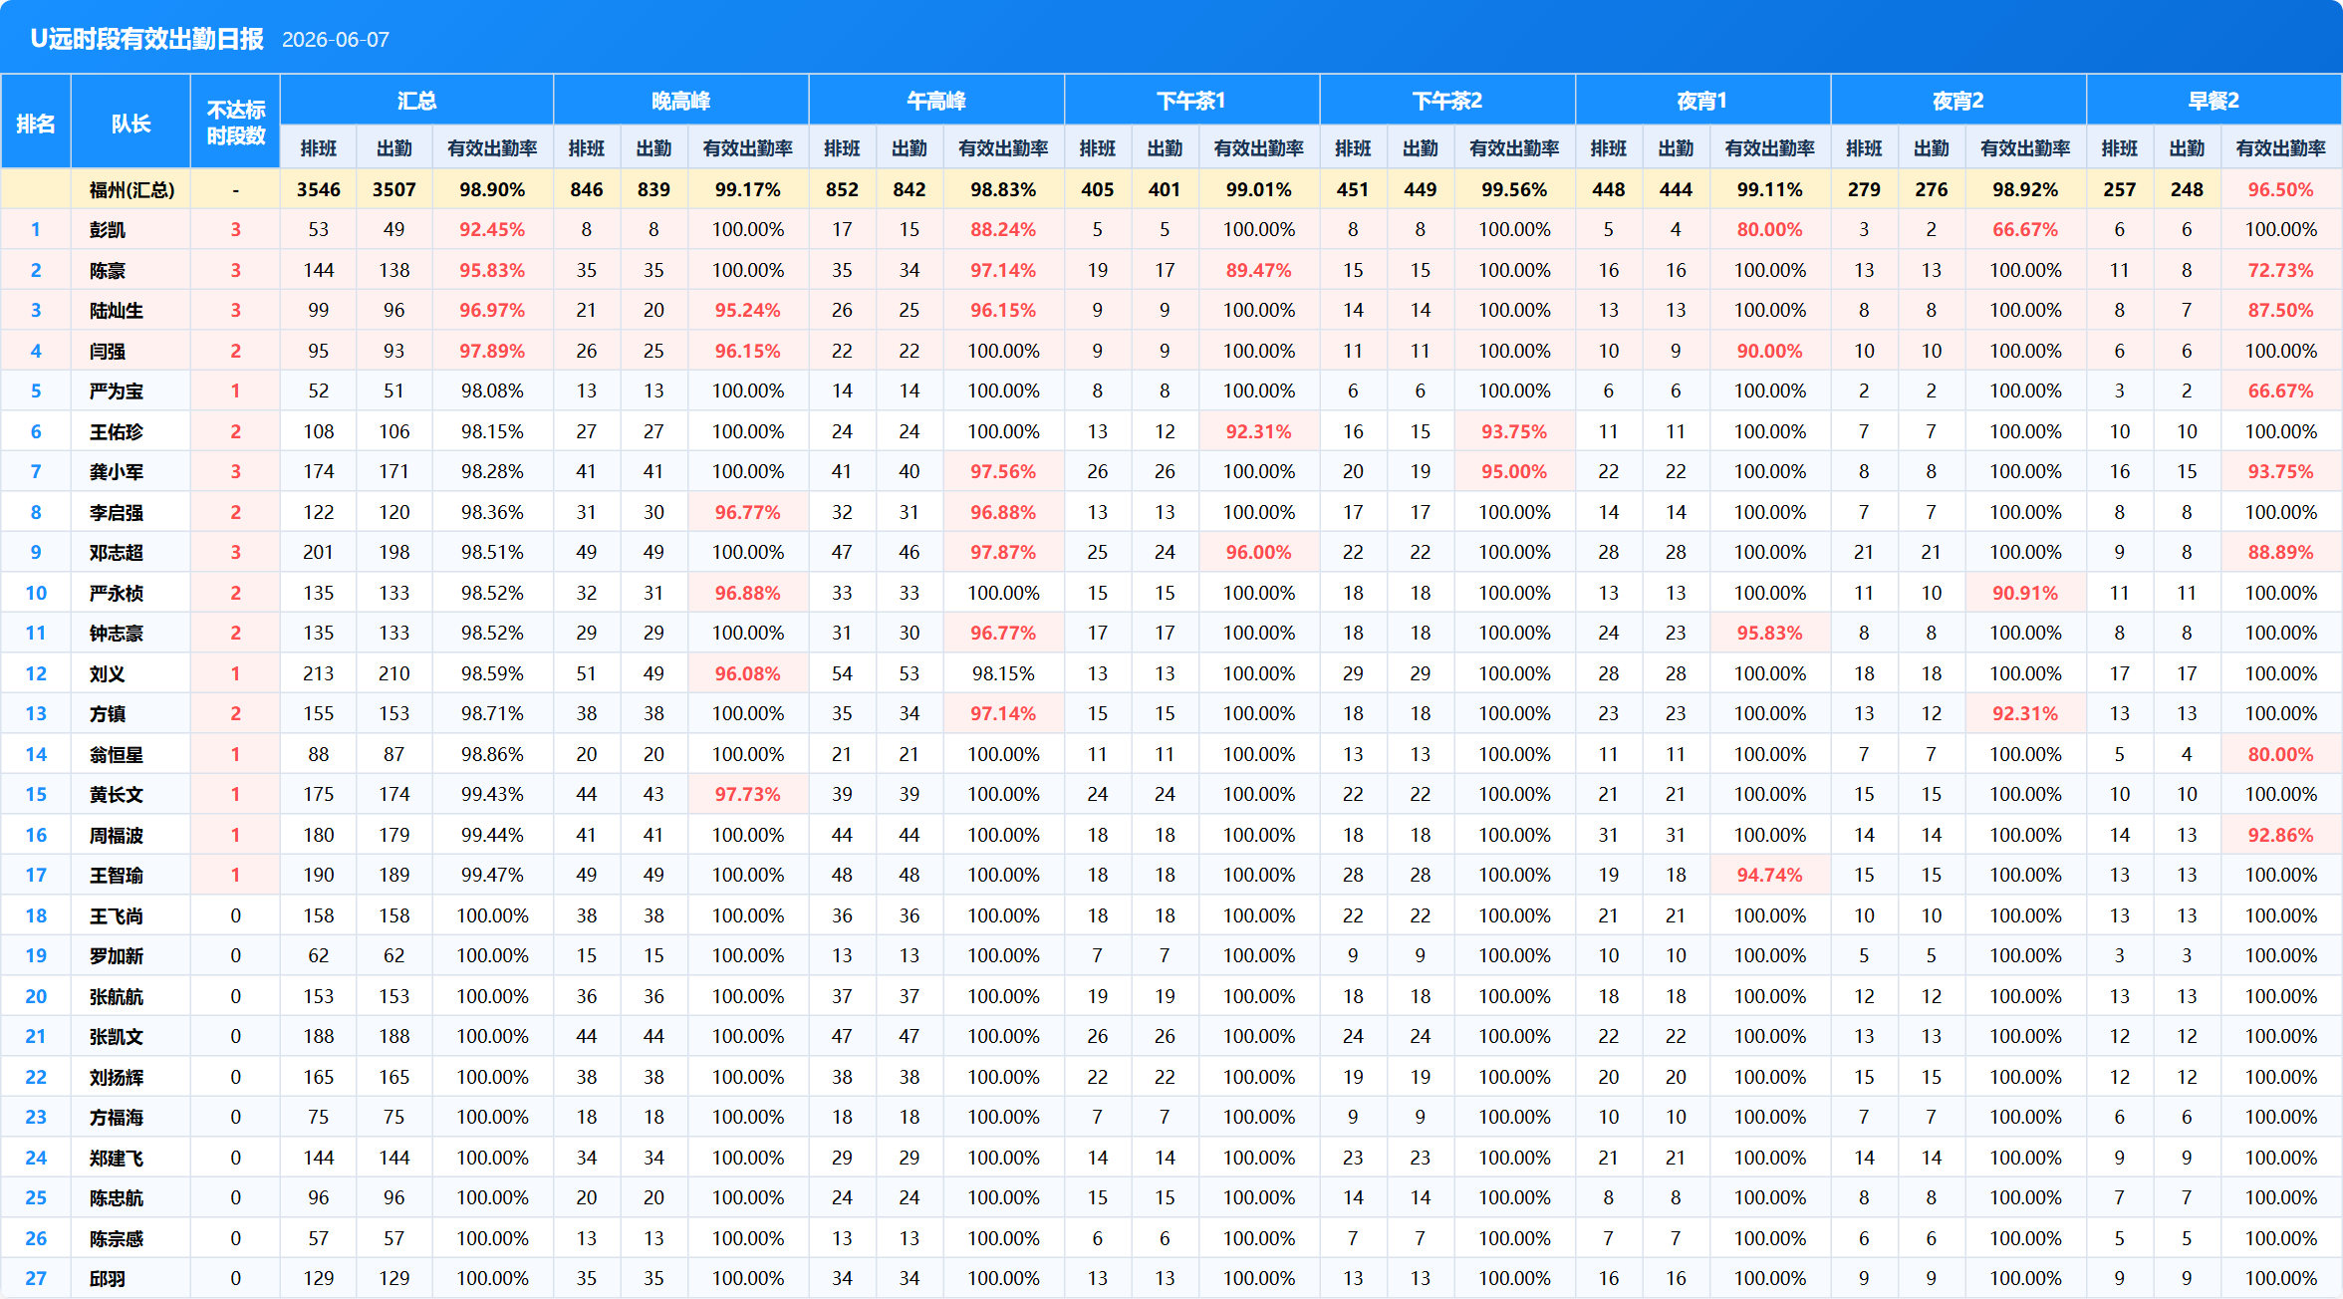Select 下午茶2 total rate 99.56%

[x=1514, y=189]
